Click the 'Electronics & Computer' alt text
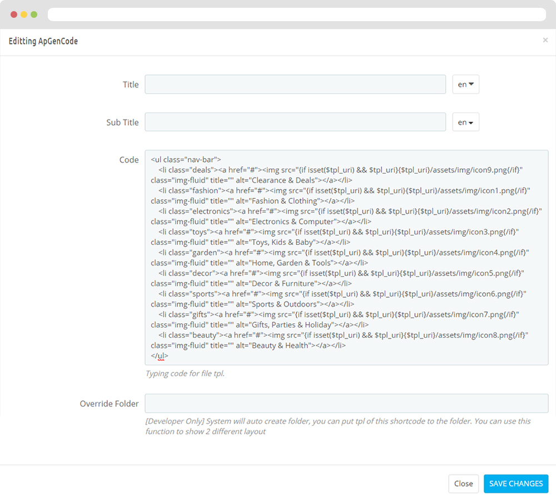The width and height of the screenshot is (556, 501). (293, 222)
